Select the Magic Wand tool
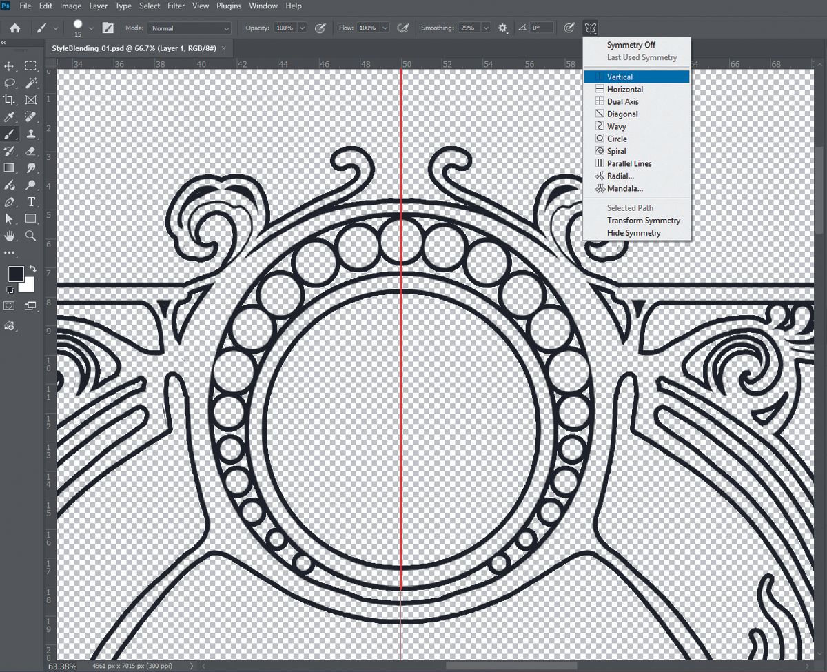Viewport: 827px width, 672px height. [x=31, y=83]
